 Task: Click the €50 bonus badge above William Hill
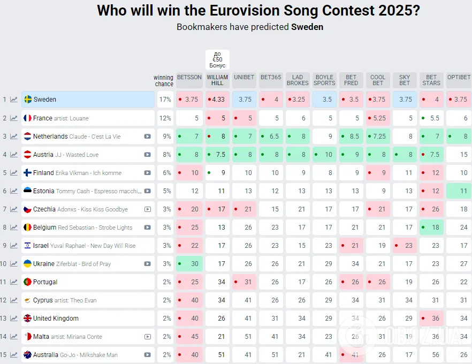[217, 59]
